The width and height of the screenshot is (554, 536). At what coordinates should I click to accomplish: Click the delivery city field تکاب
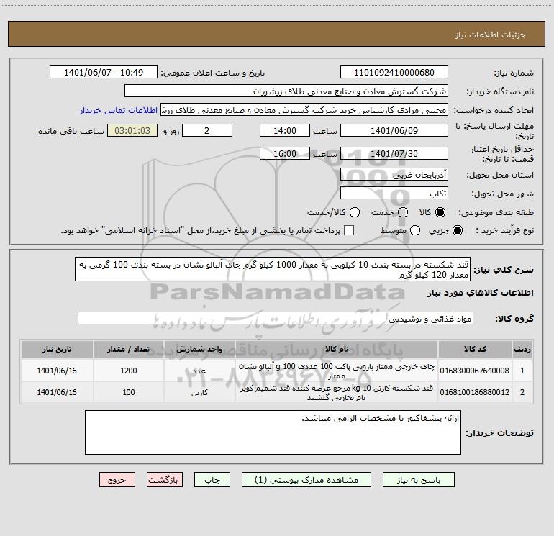[x=394, y=193]
